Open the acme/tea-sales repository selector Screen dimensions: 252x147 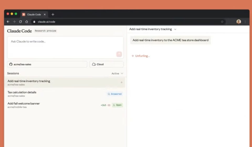coord(47,64)
